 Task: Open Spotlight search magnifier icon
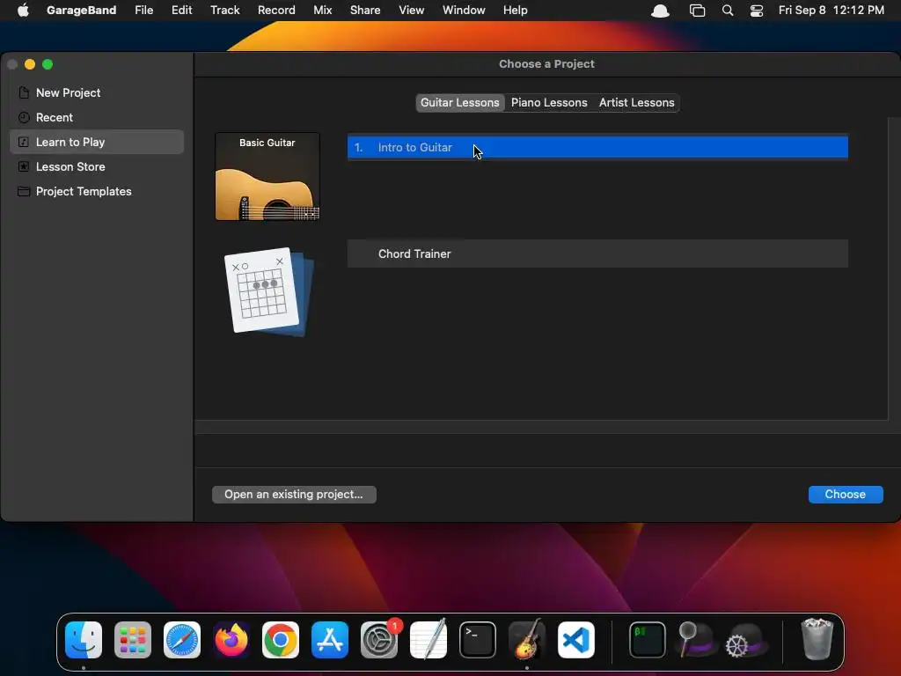pyautogui.click(x=728, y=11)
